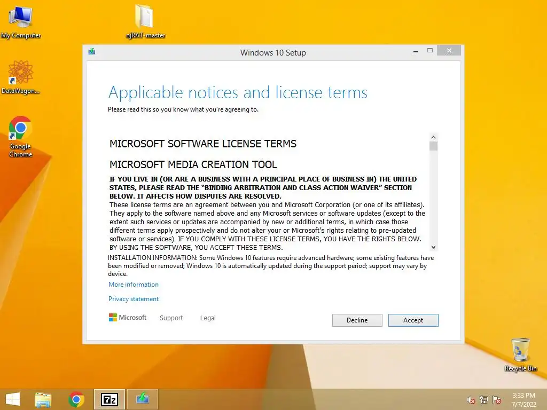The image size is (547, 410).
Task: Decline the license terms
Action: [x=357, y=320]
